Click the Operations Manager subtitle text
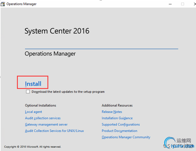 point(50,54)
